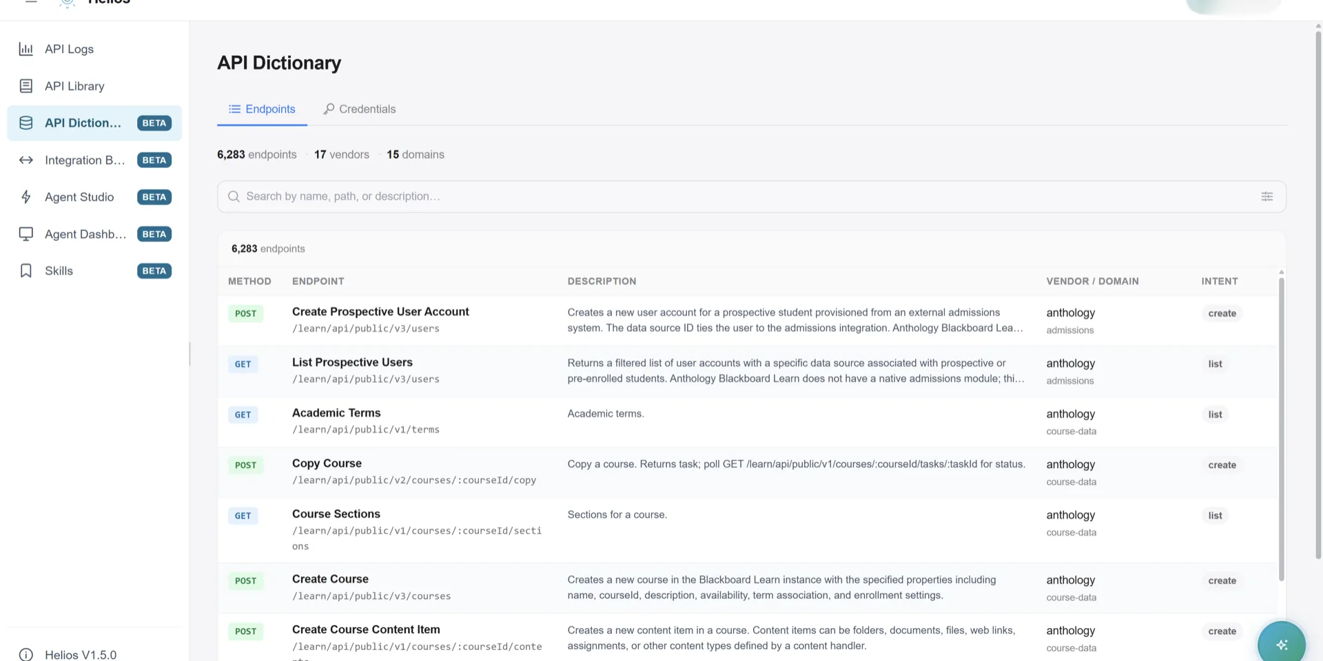Go to Integration Builder in sidebar
This screenshot has width=1323, height=661.
94,160
